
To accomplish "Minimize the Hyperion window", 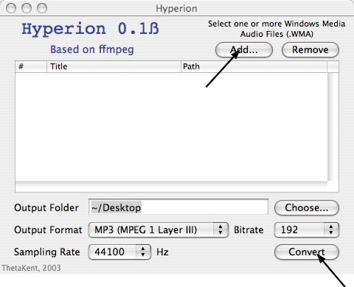I will pos(27,8).
